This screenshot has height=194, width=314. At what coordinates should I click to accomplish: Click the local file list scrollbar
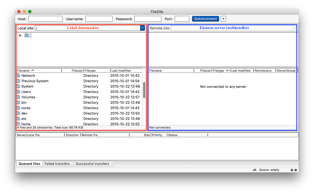click(x=144, y=90)
